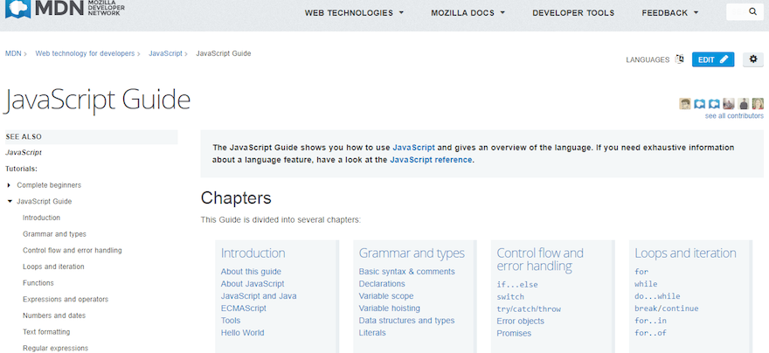The height and width of the screenshot is (353, 769).
Task: Open the italic JavaScript sidebar link
Action: (24, 153)
